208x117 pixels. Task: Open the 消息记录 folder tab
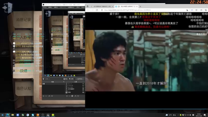23,20
